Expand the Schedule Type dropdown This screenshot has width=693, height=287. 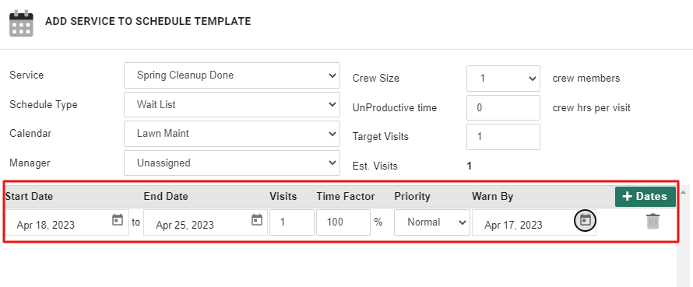(x=232, y=105)
